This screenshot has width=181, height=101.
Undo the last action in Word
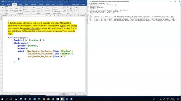point(5,1)
